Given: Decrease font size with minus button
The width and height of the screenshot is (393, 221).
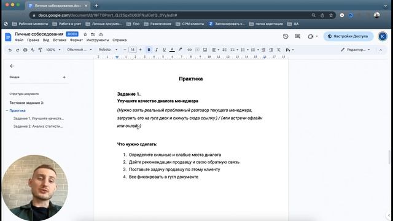Looking at the screenshot, I should point(125,50).
